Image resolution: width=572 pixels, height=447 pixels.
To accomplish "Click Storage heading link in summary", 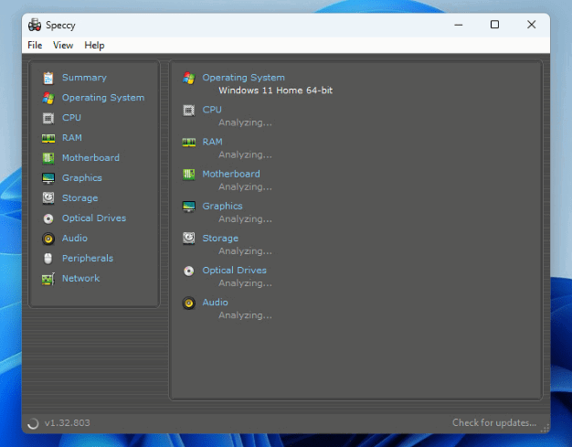I will 220,238.
